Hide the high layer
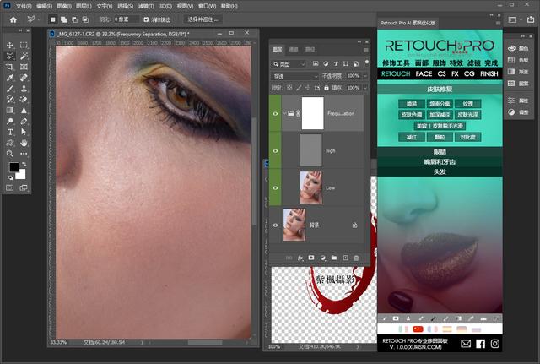The image size is (540, 364). click(275, 151)
